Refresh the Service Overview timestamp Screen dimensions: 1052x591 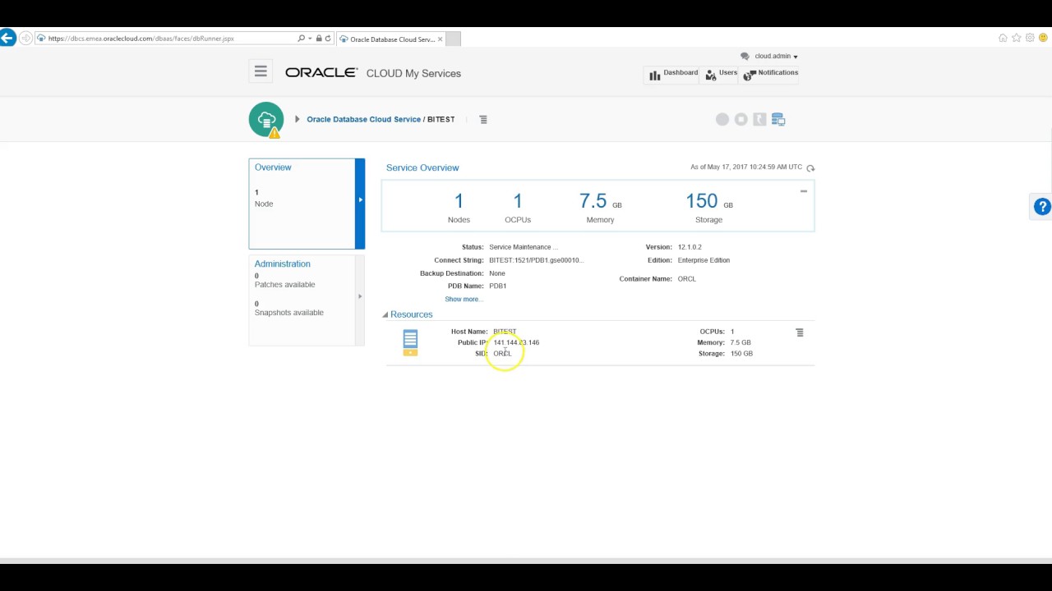pos(810,167)
